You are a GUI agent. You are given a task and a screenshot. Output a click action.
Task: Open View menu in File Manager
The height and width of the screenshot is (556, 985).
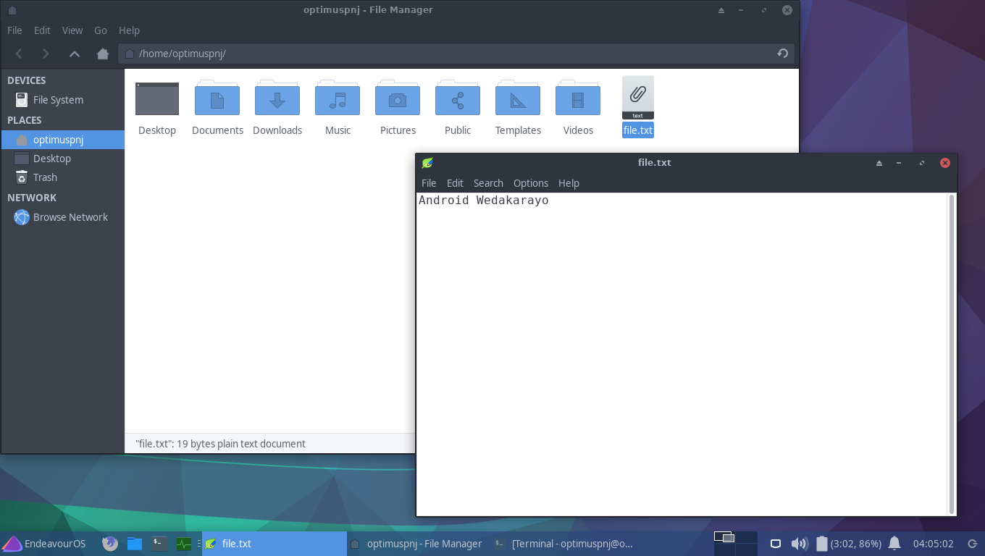pyautogui.click(x=72, y=30)
